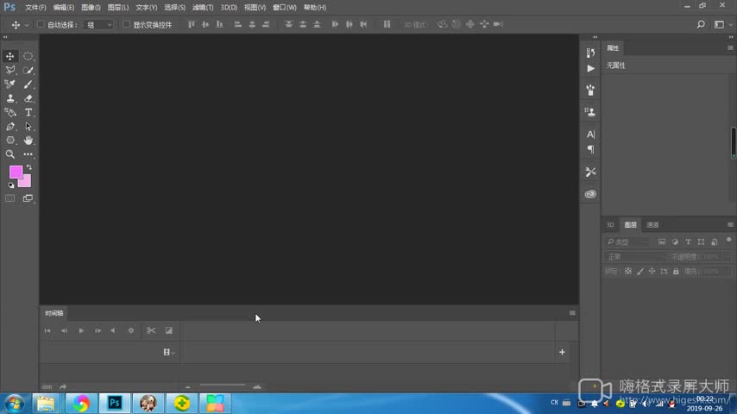Play the timeline
The height and width of the screenshot is (414, 737).
pyautogui.click(x=81, y=331)
